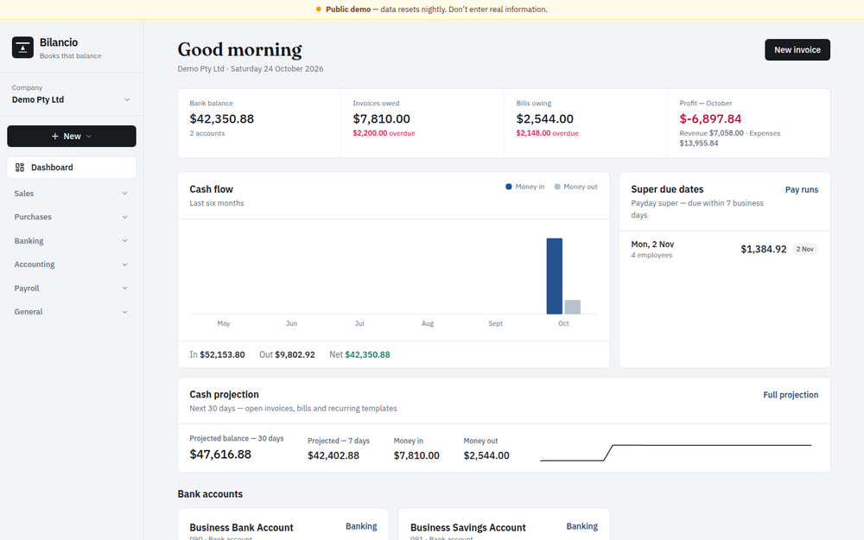Click the super amount $1,384.92
The image size is (864, 540).
[x=763, y=249]
